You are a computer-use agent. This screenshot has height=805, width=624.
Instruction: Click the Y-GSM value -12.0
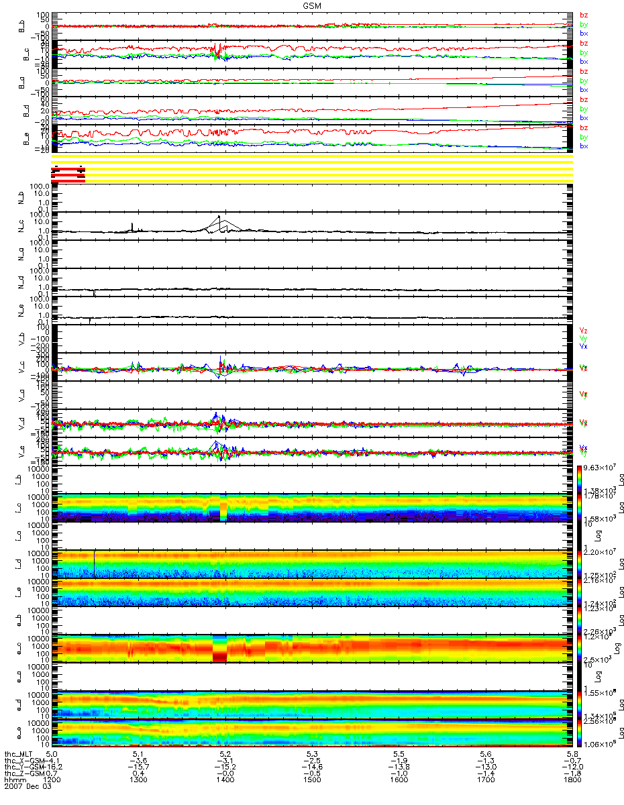(572, 767)
